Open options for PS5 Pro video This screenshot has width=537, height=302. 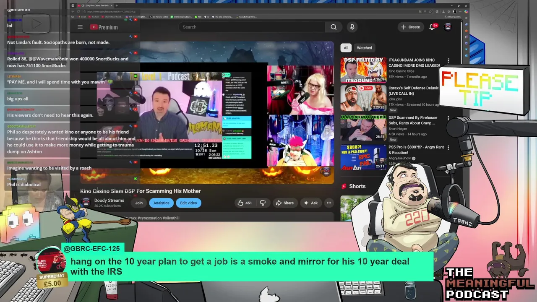(x=448, y=148)
